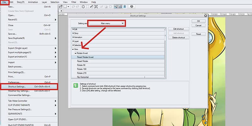Toggle the Snap to Ruler icon
This screenshot has height=126, width=252.
[116, 7]
